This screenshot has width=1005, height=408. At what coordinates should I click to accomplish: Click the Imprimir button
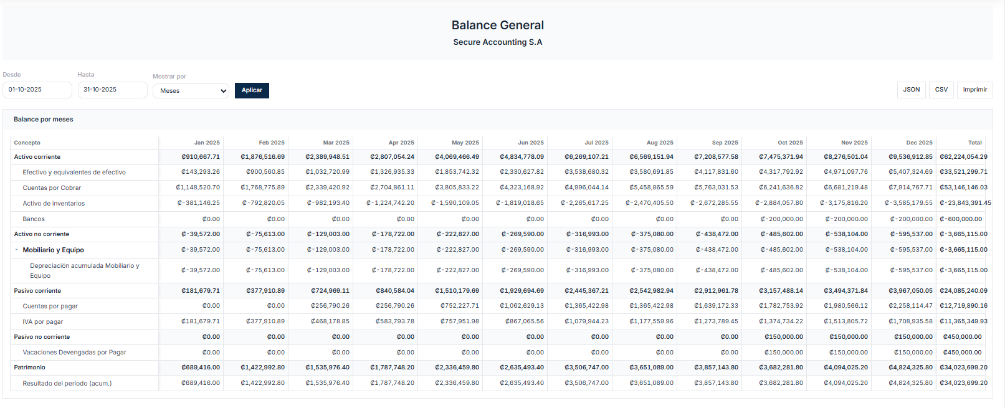pos(974,90)
